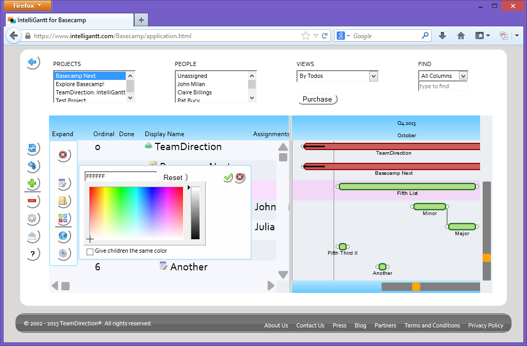The height and width of the screenshot is (346, 527).
Task: Open the About Us footer link
Action: [x=276, y=325]
